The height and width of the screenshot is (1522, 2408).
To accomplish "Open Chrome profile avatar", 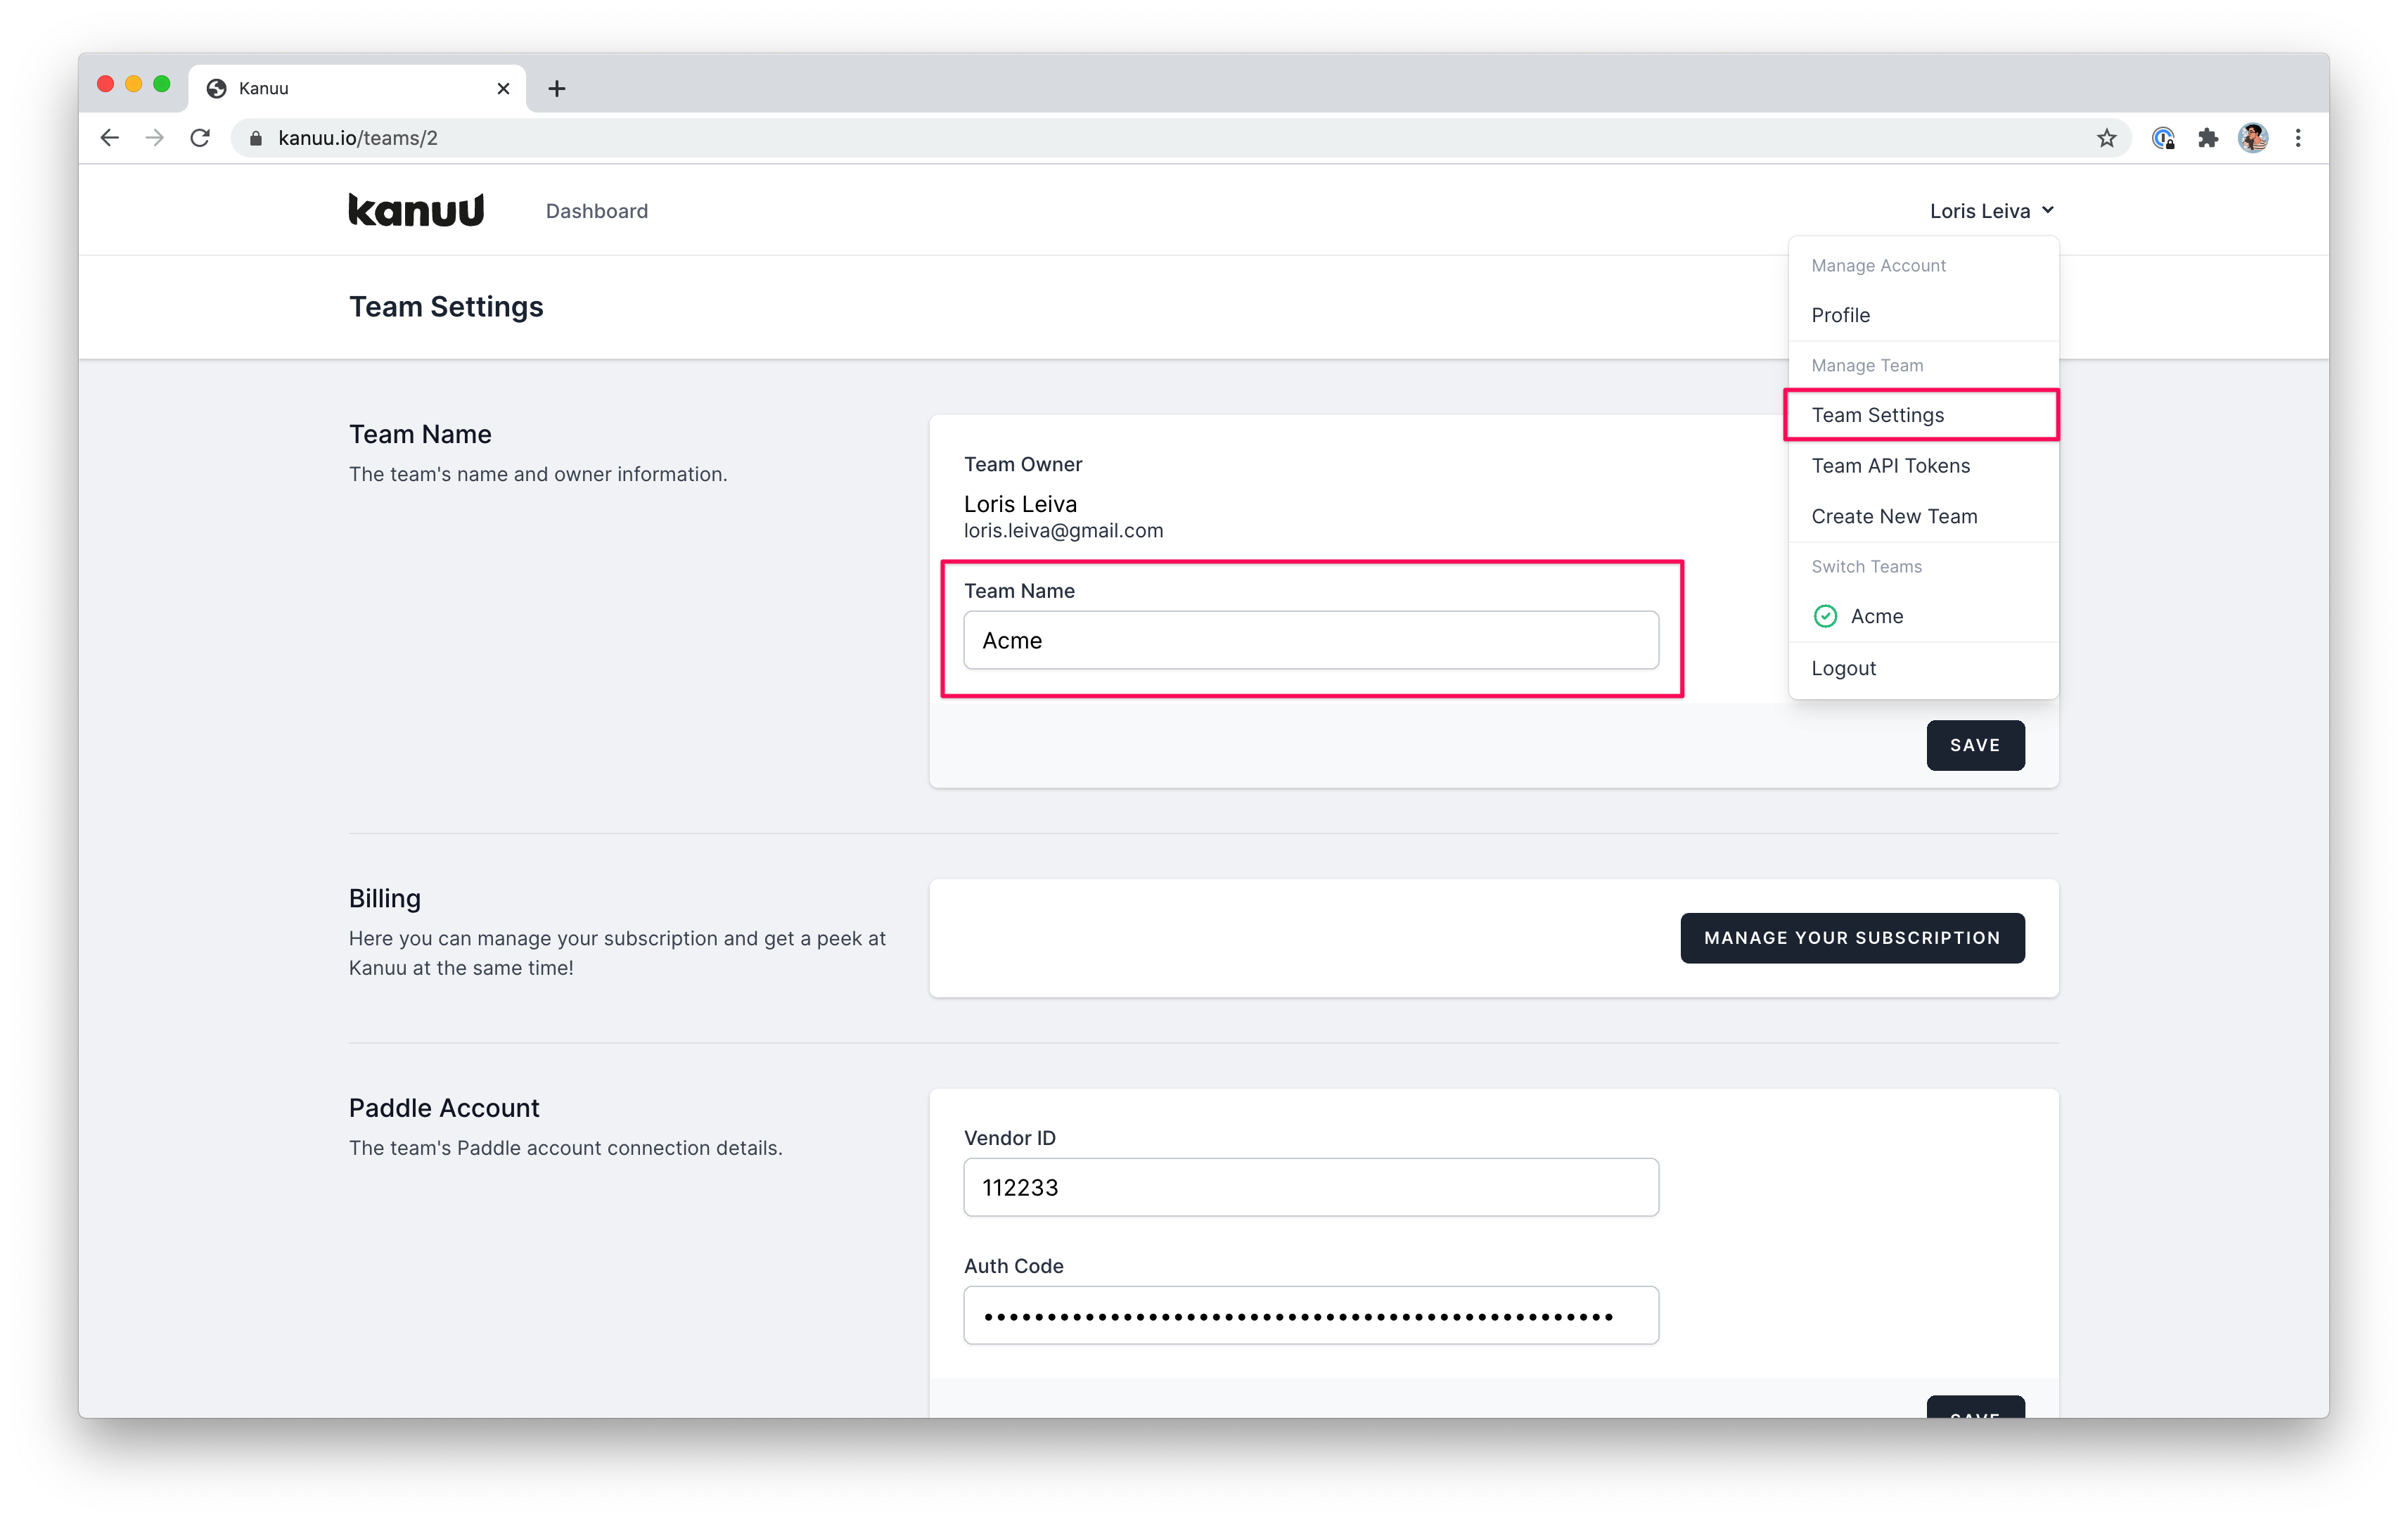I will click(x=2253, y=138).
